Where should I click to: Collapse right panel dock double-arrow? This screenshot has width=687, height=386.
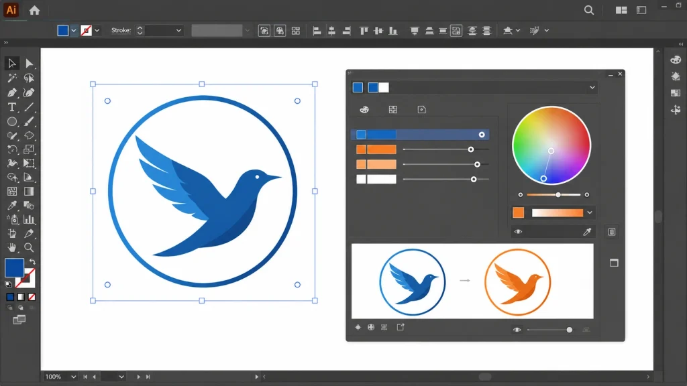[681, 44]
